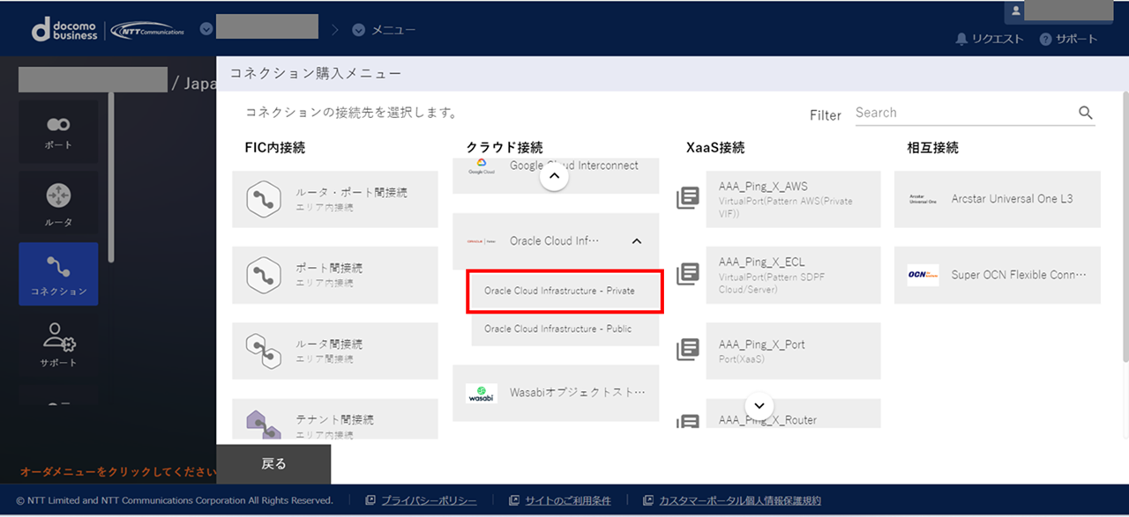This screenshot has height=517, width=1129.
Task: Select Oracle Cloud Infrastructure - Private
Action: pyautogui.click(x=559, y=292)
